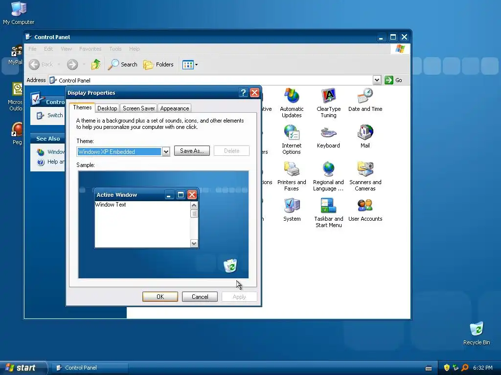Open Regional and Language options icon
Image resolution: width=501 pixels, height=375 pixels.
328,176
